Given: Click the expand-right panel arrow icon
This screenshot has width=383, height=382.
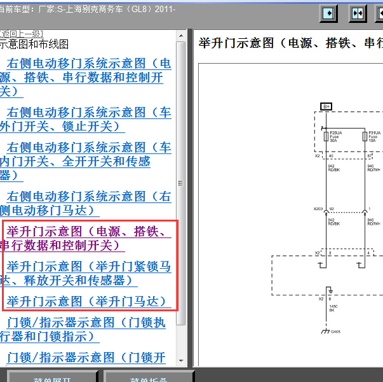Looking at the screenshot, I should tap(328, 13).
